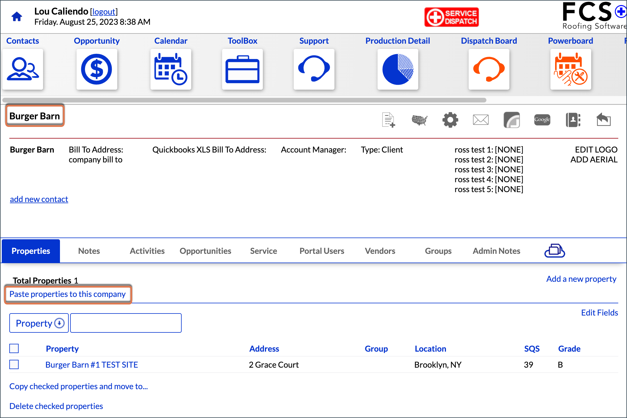Open Dispatch Board orange headset icon
The width and height of the screenshot is (627, 418).
[x=489, y=69]
